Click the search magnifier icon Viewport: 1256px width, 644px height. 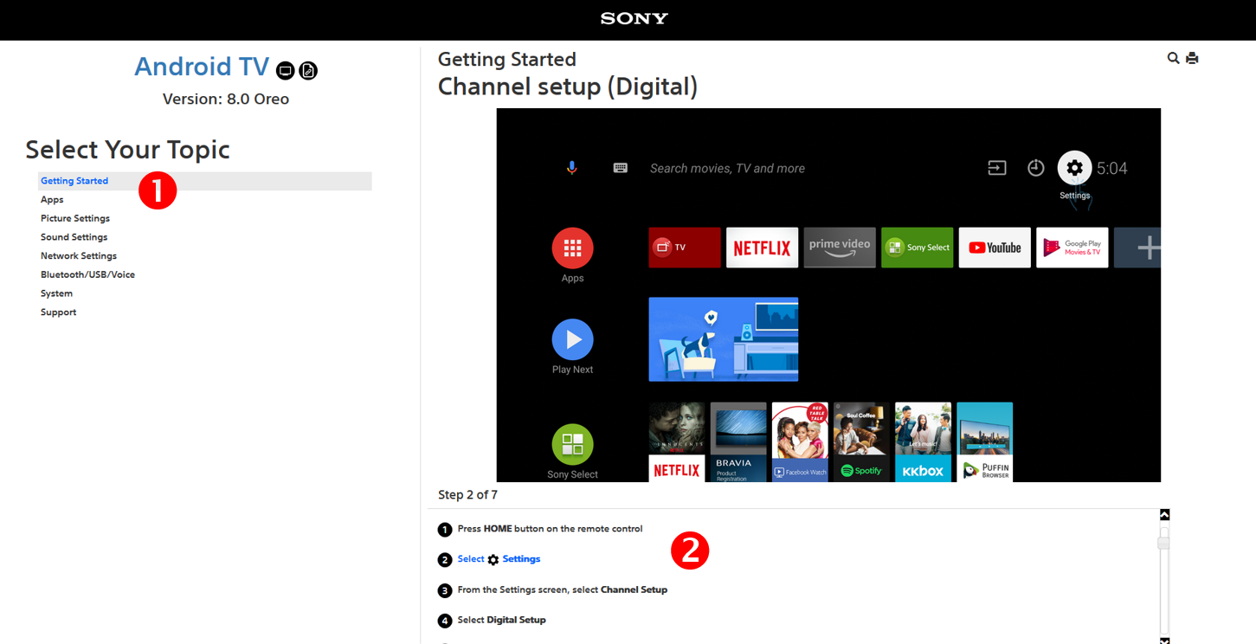(1173, 58)
